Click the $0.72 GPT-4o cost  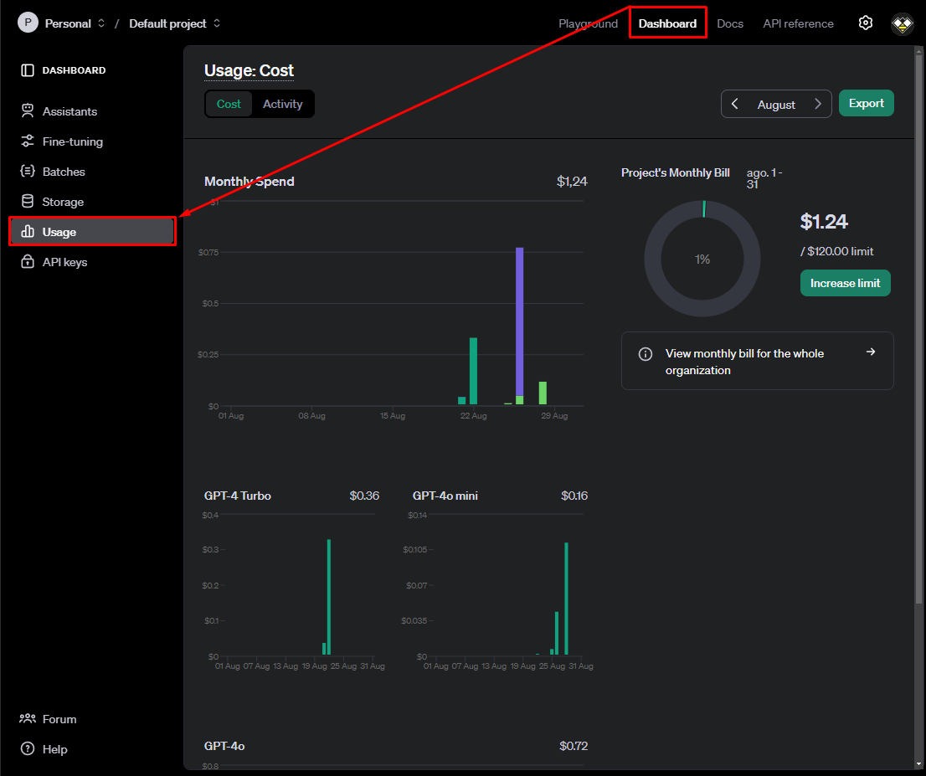[574, 746]
